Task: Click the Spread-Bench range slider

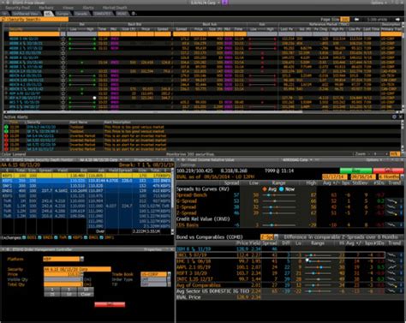Action: [x=279, y=195]
